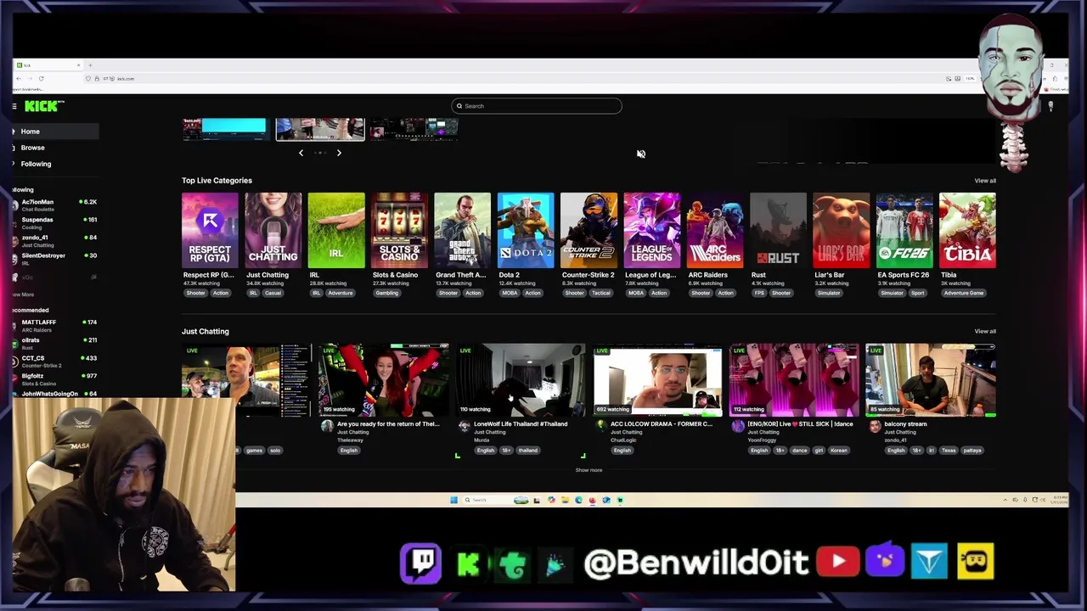Unmute the featured stream via speaker icon
This screenshot has height=611, width=1087.
click(x=641, y=154)
